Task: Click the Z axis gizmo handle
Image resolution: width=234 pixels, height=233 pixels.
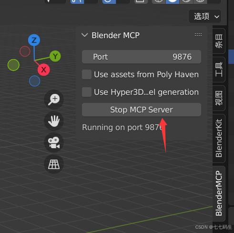Action: (x=34, y=40)
